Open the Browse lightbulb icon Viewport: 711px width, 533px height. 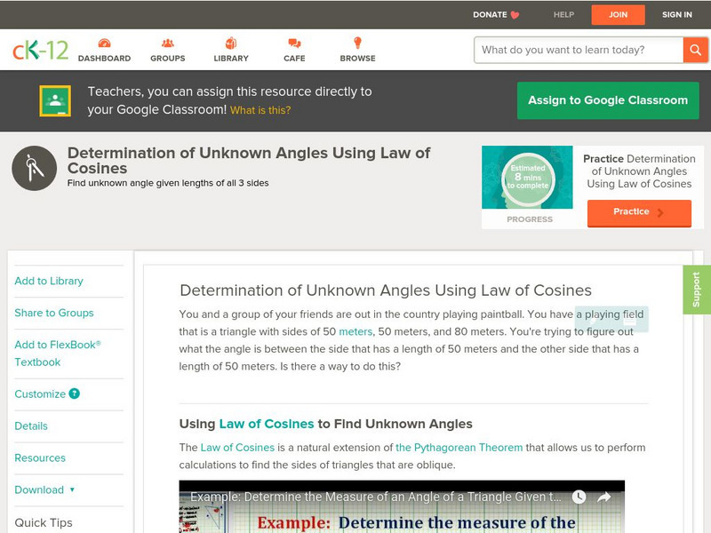(357, 44)
